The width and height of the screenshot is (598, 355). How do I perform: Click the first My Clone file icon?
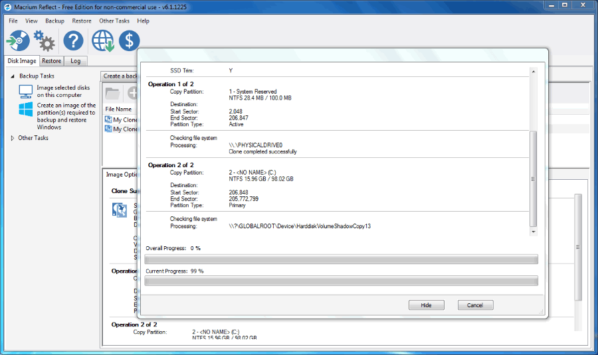108,119
